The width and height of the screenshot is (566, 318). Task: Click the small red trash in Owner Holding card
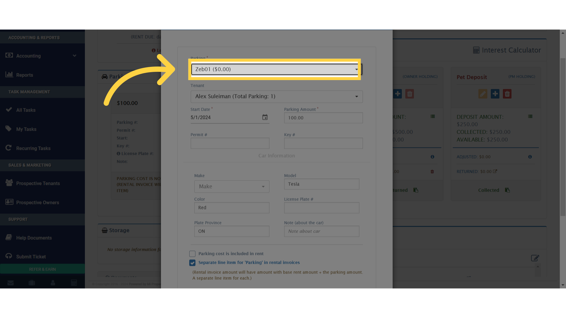click(x=432, y=171)
